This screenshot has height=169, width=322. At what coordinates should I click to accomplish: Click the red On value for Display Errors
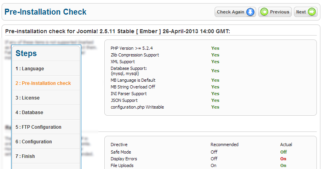[x=283, y=159]
